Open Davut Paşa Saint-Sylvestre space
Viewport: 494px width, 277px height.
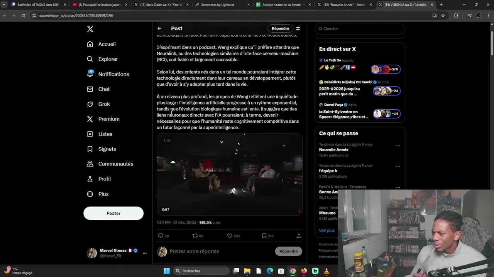[360, 111]
